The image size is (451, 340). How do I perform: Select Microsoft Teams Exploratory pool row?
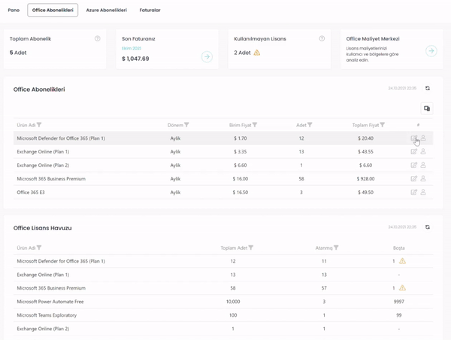click(x=223, y=315)
